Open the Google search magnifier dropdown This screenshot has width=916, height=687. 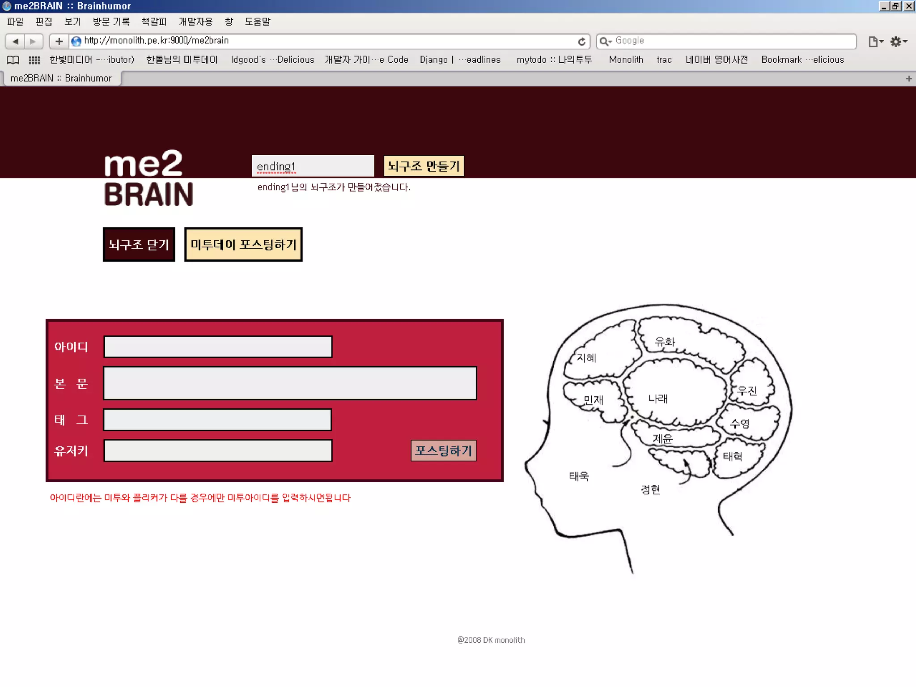(x=605, y=41)
